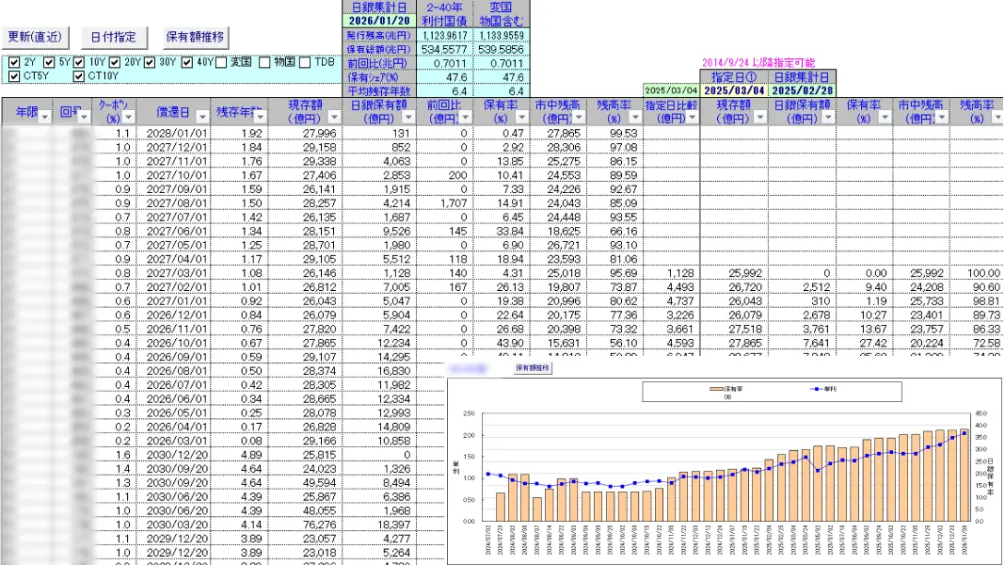Select the 日銀集計日 cell 2025/02/28

click(803, 90)
